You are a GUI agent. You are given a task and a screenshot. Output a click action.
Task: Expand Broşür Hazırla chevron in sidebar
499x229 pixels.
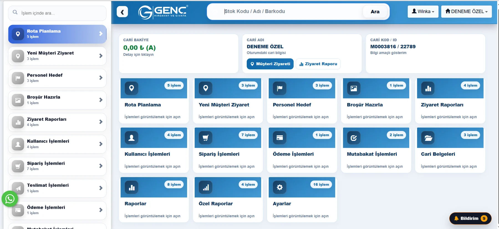tap(101, 100)
